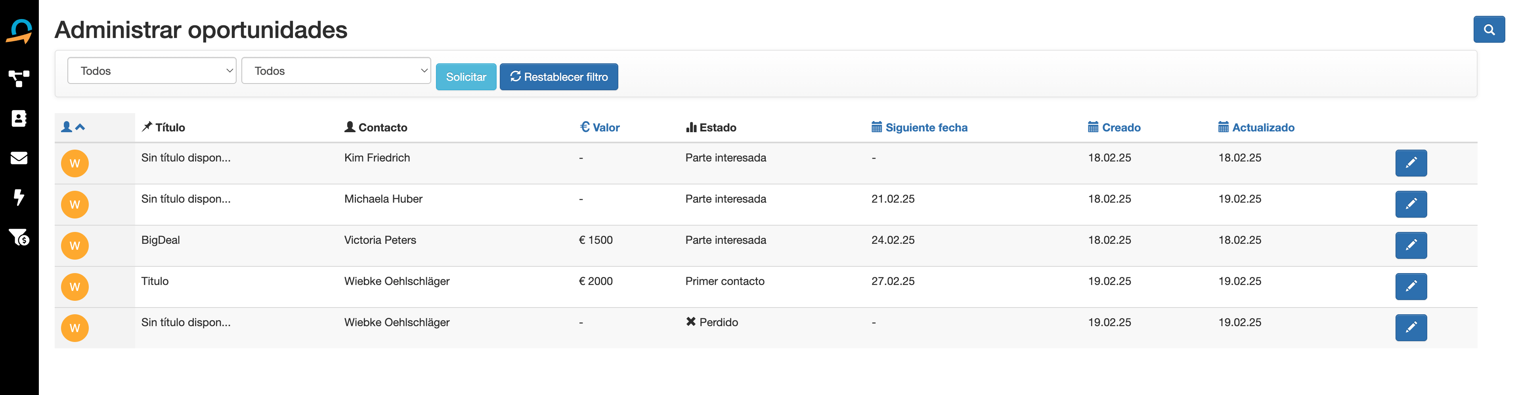Screen dimensions: 1518x395
Task: Click the Solicitar button
Action: point(466,77)
